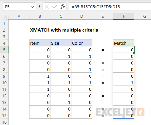Select row 4 header

point(4,43)
